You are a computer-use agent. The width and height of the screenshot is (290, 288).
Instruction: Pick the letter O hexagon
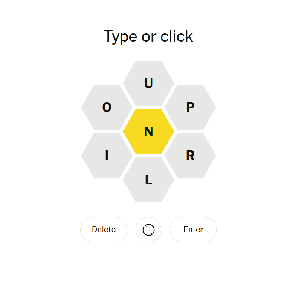pos(107,107)
